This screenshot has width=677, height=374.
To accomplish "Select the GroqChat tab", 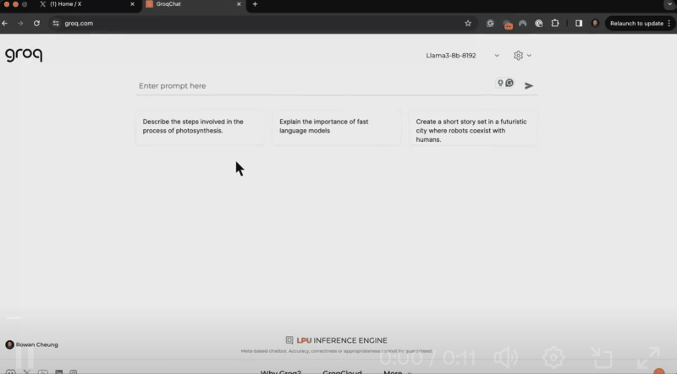I will [192, 4].
